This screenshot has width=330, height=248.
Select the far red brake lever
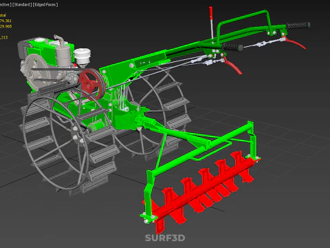point(295,43)
